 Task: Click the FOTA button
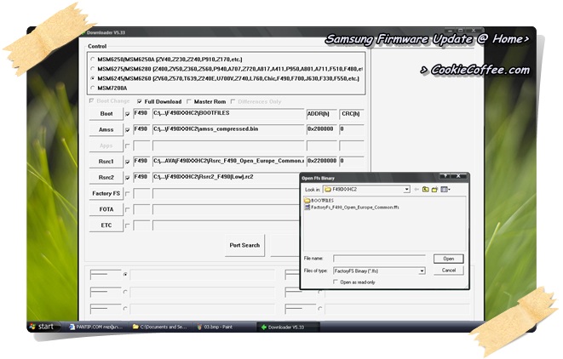[106, 209]
